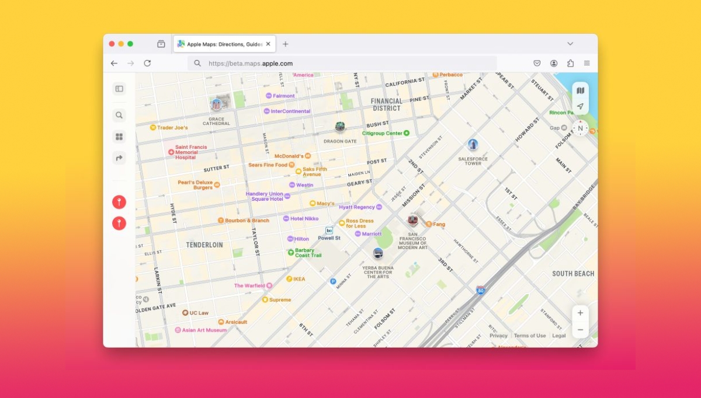Select the Citigroup Center marker
The image size is (701, 398).
pyautogui.click(x=407, y=133)
